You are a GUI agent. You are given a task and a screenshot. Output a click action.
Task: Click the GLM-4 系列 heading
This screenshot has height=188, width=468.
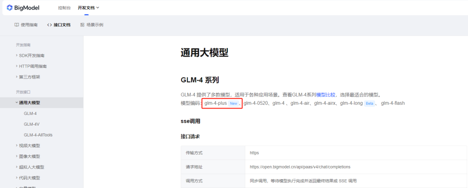coord(200,80)
